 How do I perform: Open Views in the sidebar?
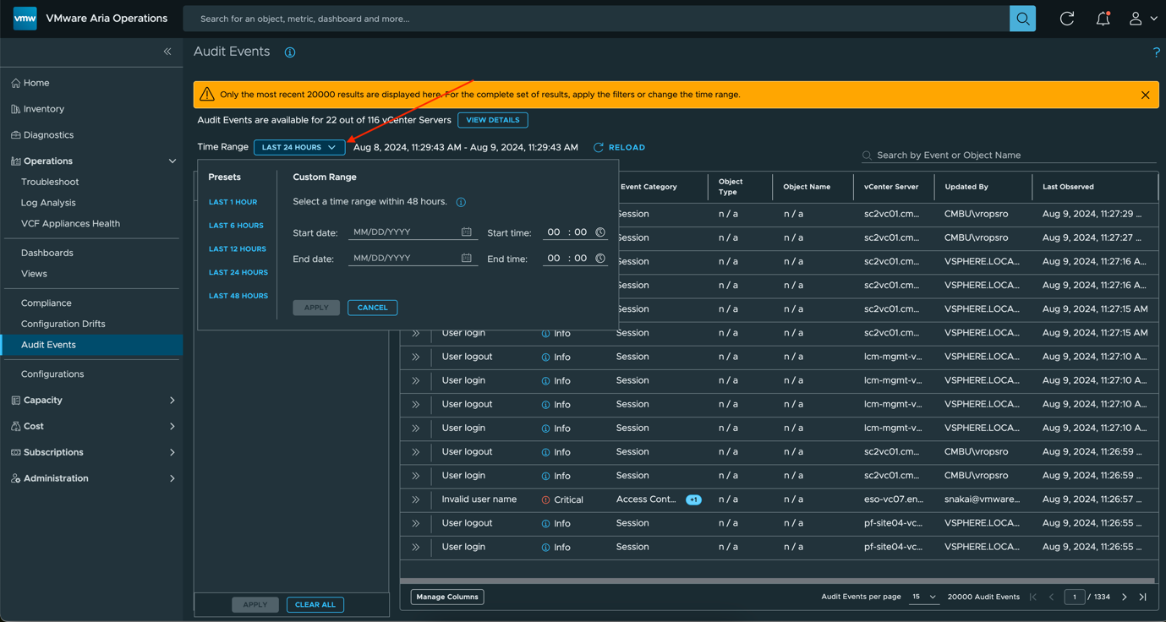34,274
